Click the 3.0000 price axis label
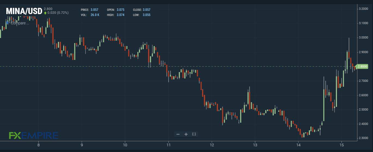Viewport: 373px width, 152px height. [x=364, y=38]
